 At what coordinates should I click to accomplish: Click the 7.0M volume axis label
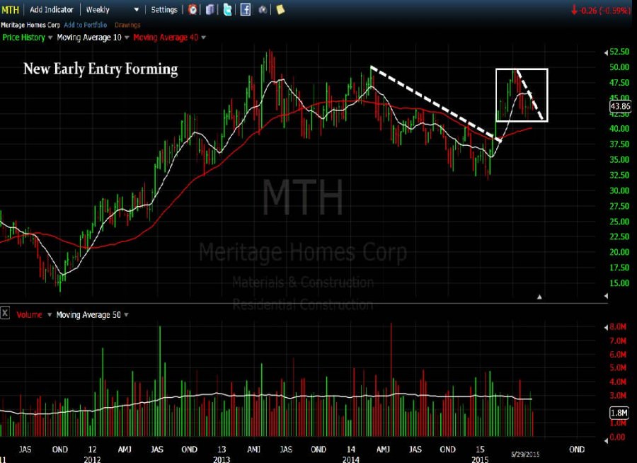(618, 341)
